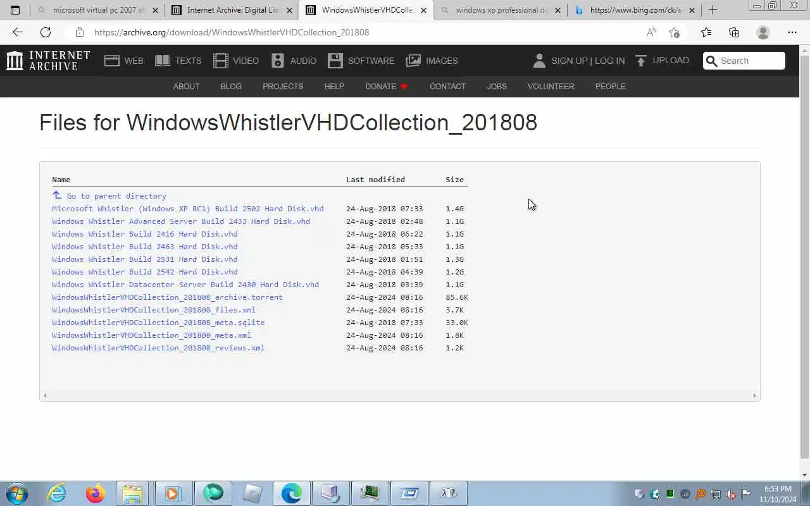Open the Software section icon
Viewport: 810px width, 506px height.
pyautogui.click(x=335, y=61)
